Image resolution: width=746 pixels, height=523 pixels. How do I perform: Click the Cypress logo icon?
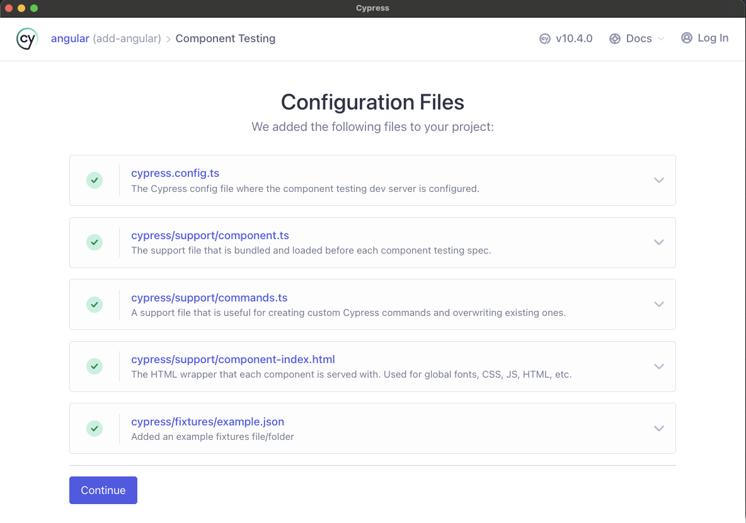click(x=26, y=38)
